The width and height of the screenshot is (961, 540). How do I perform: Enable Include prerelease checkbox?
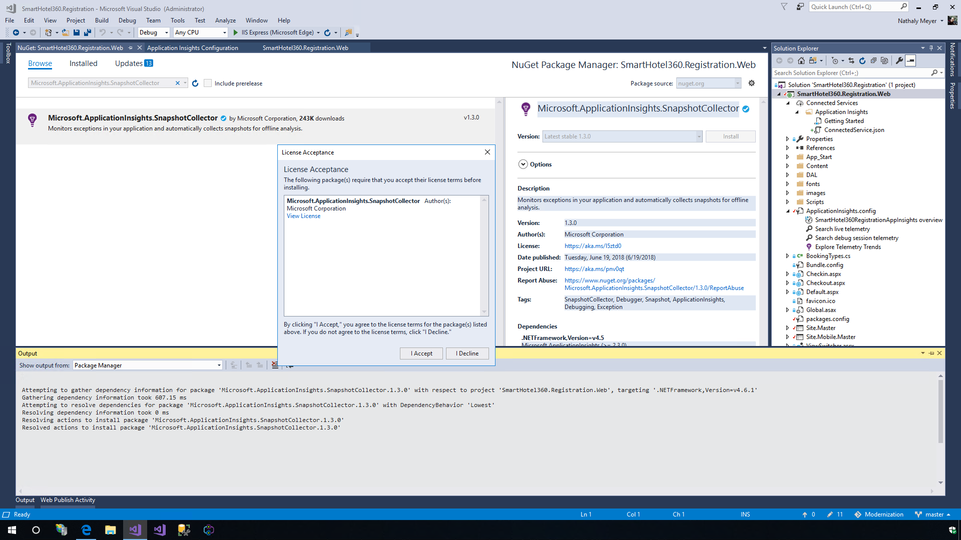(x=208, y=83)
